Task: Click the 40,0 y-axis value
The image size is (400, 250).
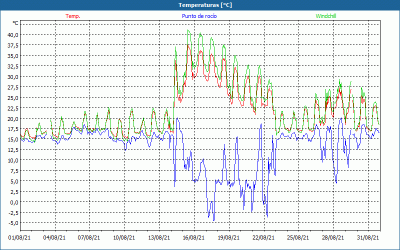Action: pyautogui.click(x=13, y=34)
